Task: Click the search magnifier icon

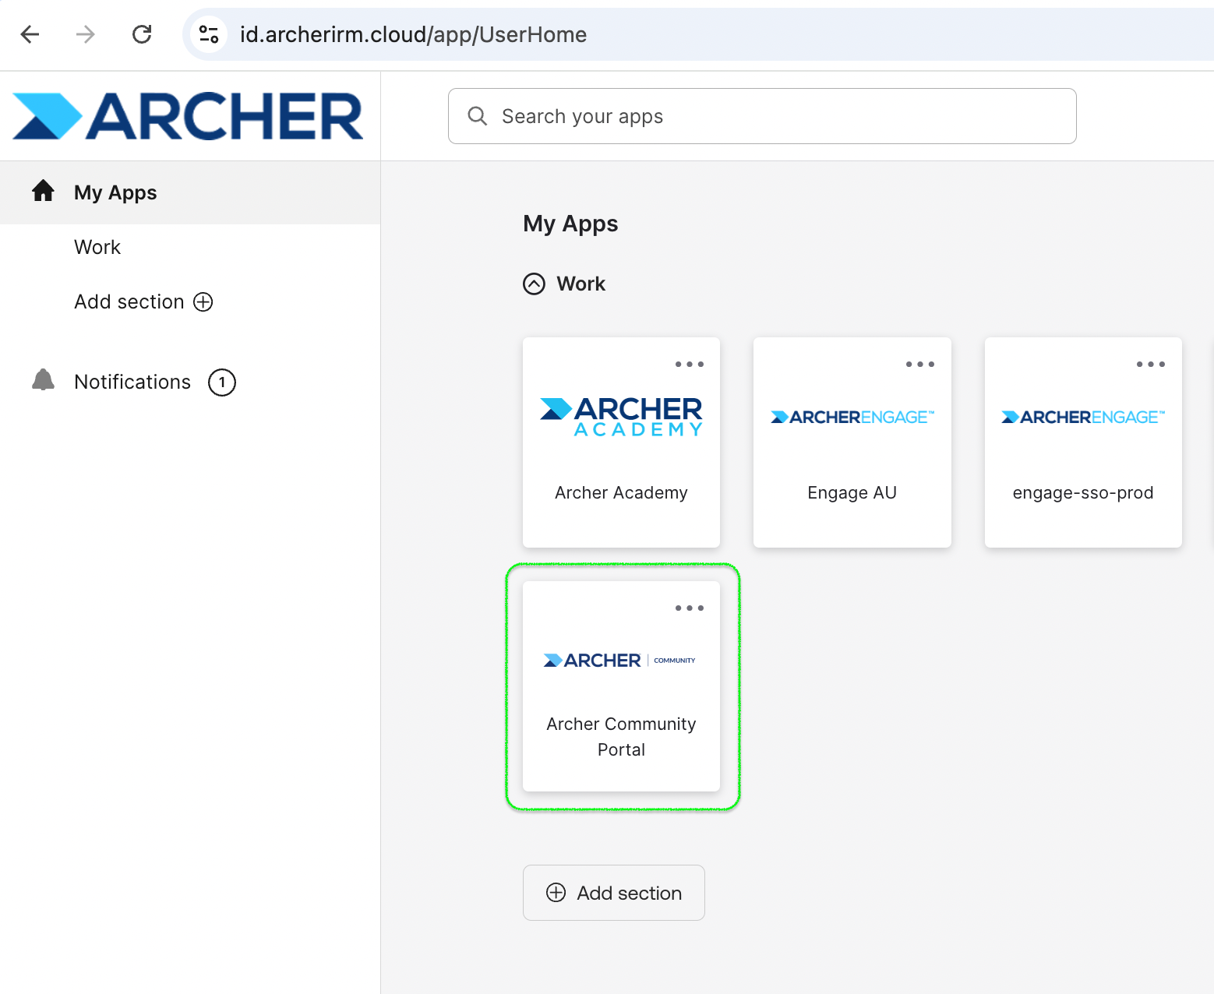Action: [x=477, y=115]
